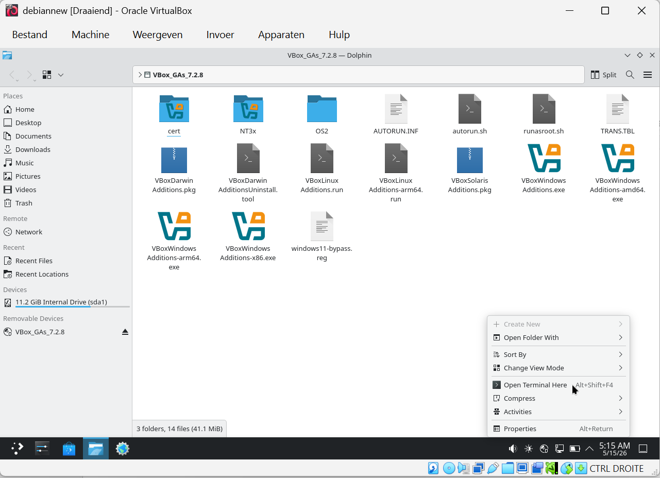Viewport: 660px width, 478px height.
Task: Select the runasroot.sh script icon
Action: (x=544, y=109)
